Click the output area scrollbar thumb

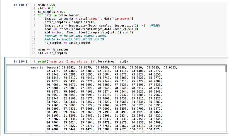click(226, 69)
